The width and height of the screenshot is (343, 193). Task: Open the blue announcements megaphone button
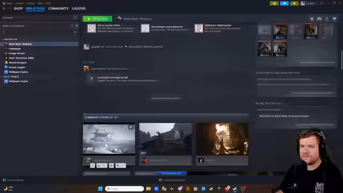284,3
